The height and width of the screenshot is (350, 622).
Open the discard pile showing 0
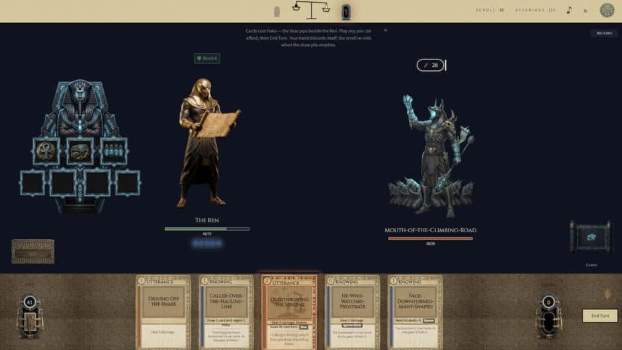[x=549, y=318]
